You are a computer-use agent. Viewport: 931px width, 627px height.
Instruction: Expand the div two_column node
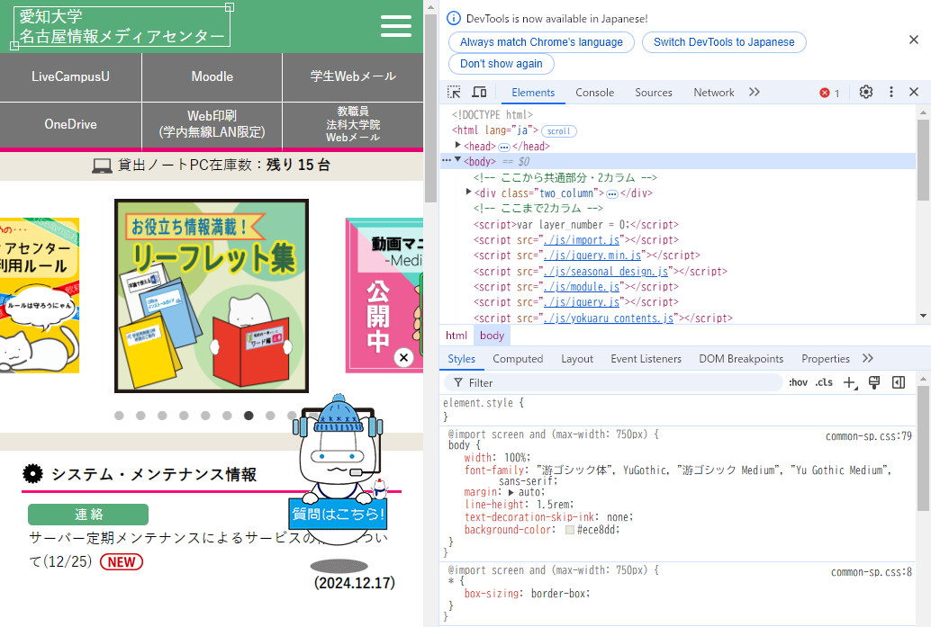468,193
